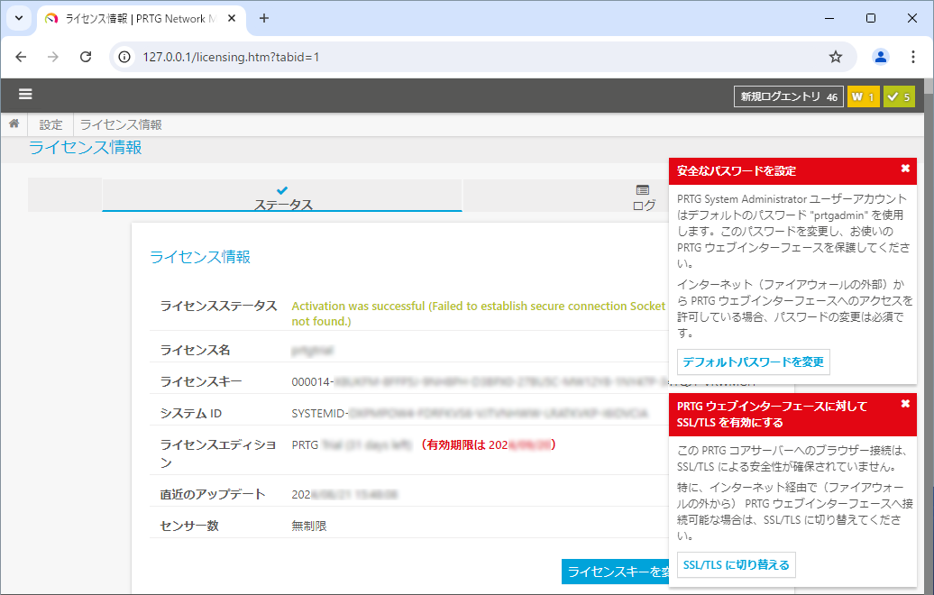Open the Chrome profile icon
This screenshot has width=934, height=595.
click(881, 57)
